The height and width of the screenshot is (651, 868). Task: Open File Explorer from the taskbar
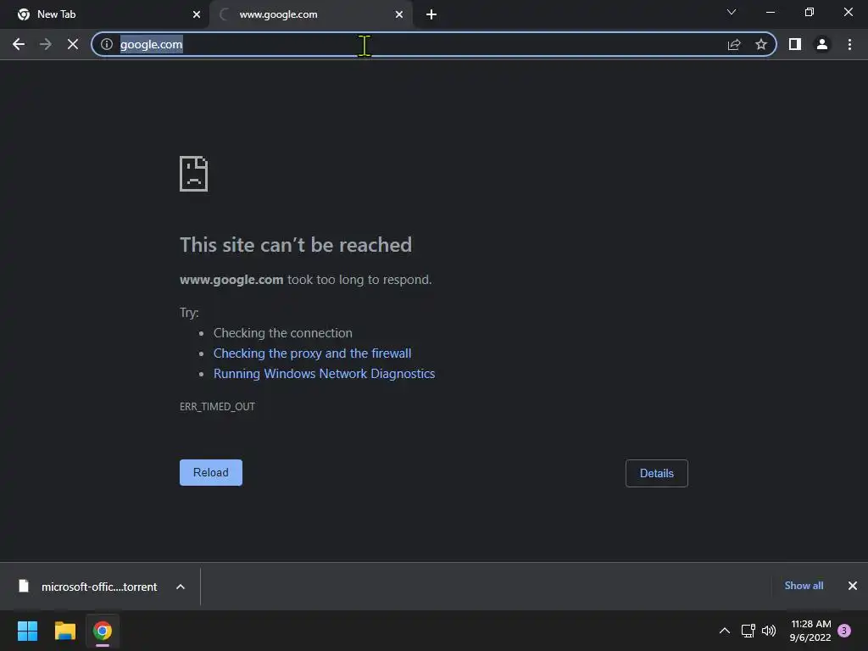pos(64,631)
